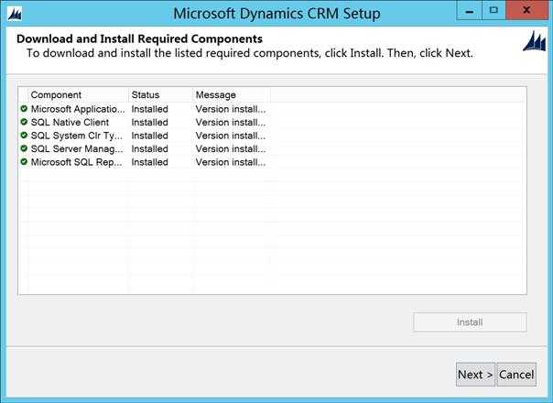Image resolution: width=553 pixels, height=403 pixels.
Task: Select the SQL Native Client component
Action: [x=70, y=123]
